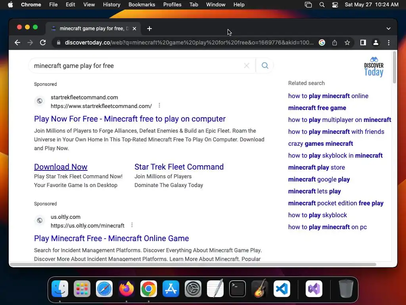The width and height of the screenshot is (406, 305).
Task: Open the Edit menu
Action: coord(70,4)
